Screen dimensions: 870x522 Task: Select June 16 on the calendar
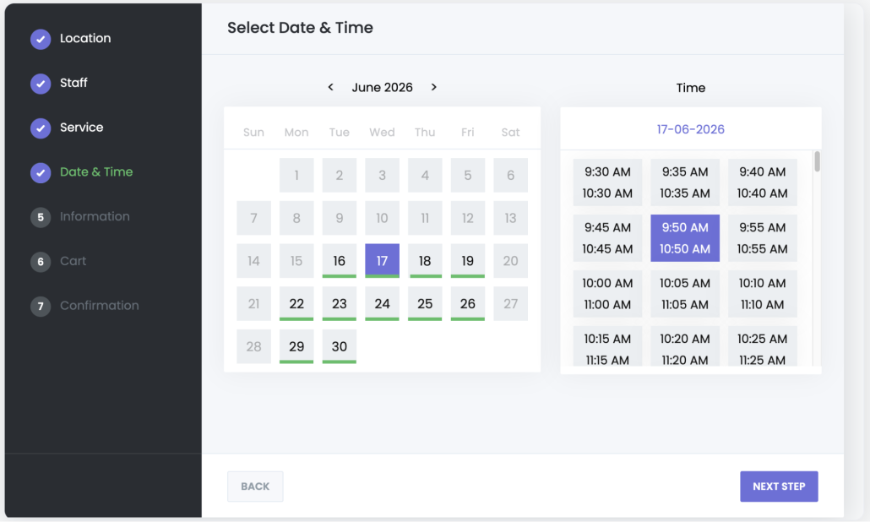pyautogui.click(x=339, y=261)
